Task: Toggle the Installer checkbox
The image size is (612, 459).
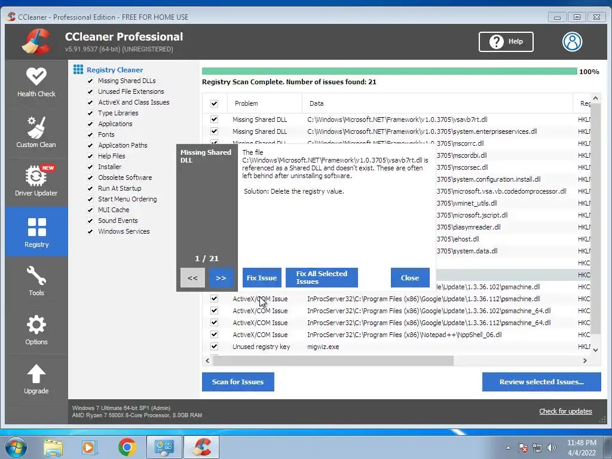Action: click(90, 167)
